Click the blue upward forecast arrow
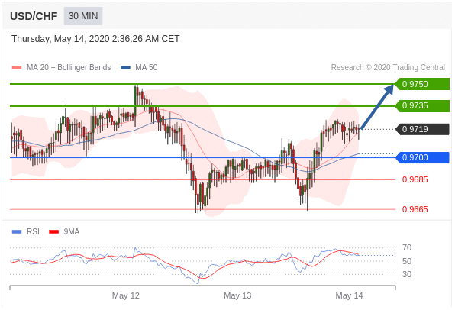The width and height of the screenshot is (455, 310). [x=377, y=107]
